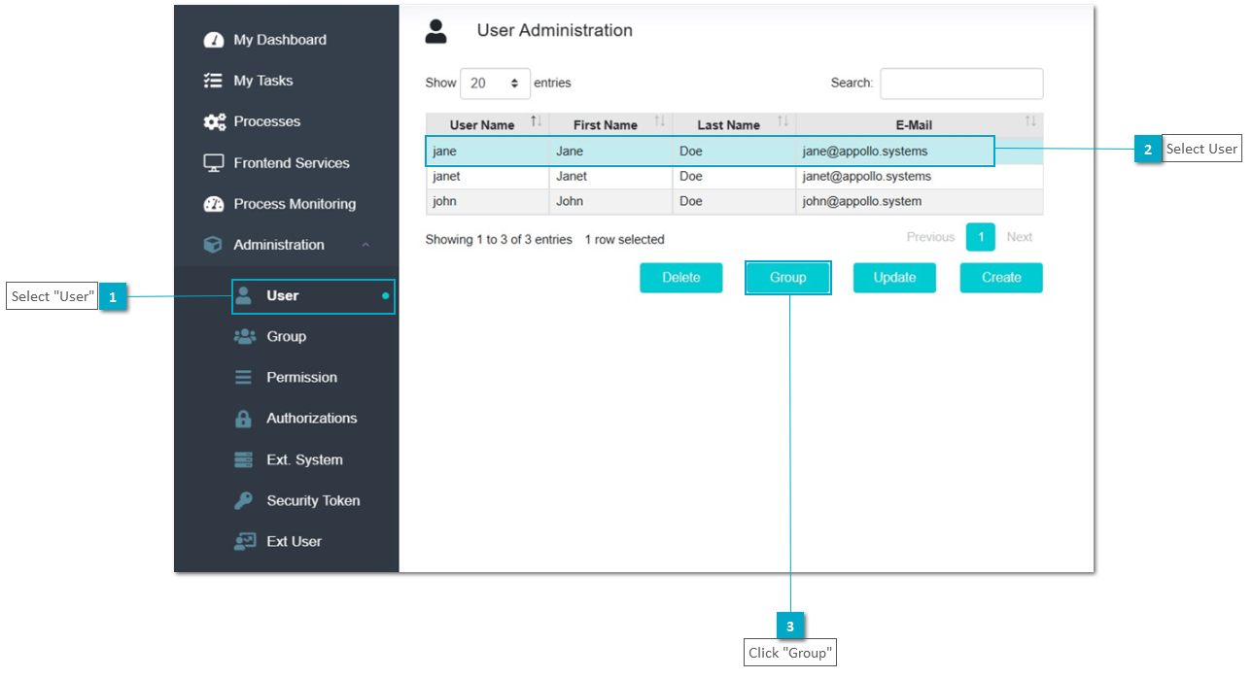
Task: Click the Delete button
Action: pyautogui.click(x=680, y=278)
